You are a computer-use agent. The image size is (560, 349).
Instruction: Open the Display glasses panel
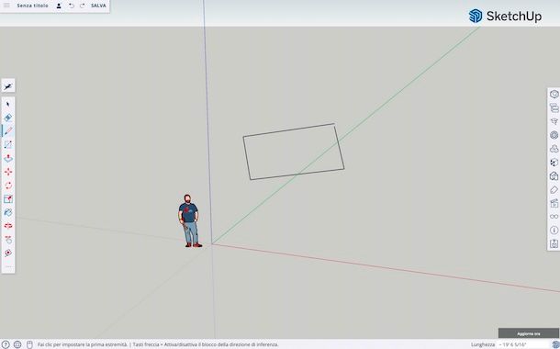(x=554, y=217)
